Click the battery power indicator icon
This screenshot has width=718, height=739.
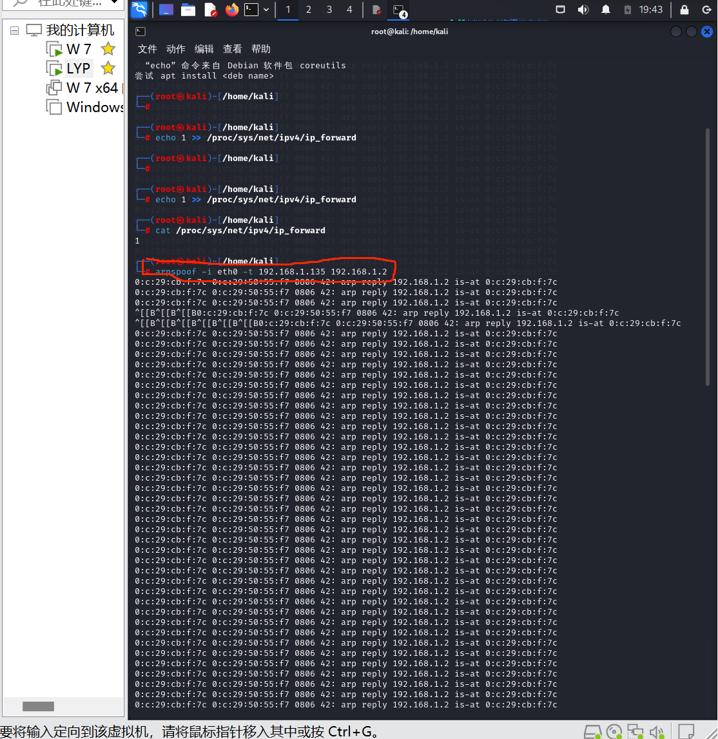click(x=628, y=10)
